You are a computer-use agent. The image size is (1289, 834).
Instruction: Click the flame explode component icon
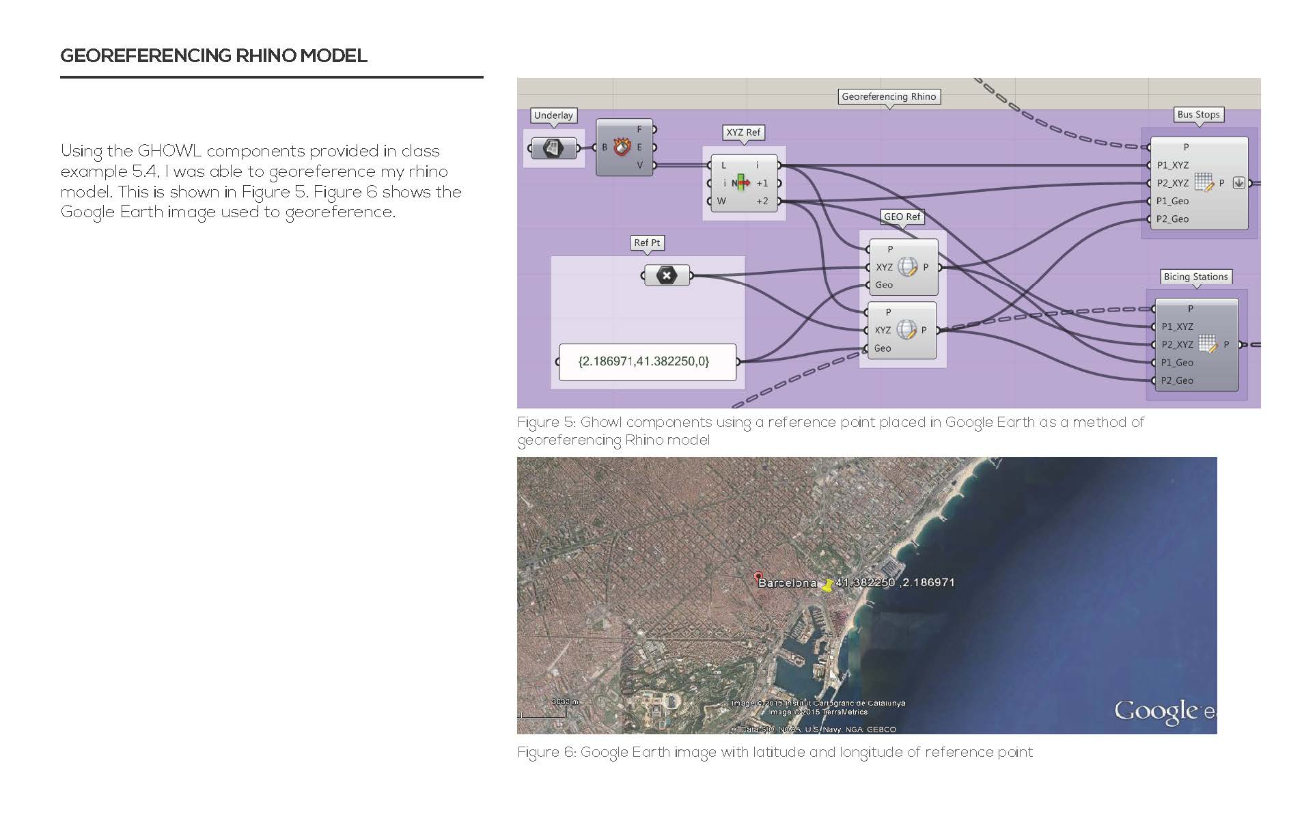click(623, 146)
